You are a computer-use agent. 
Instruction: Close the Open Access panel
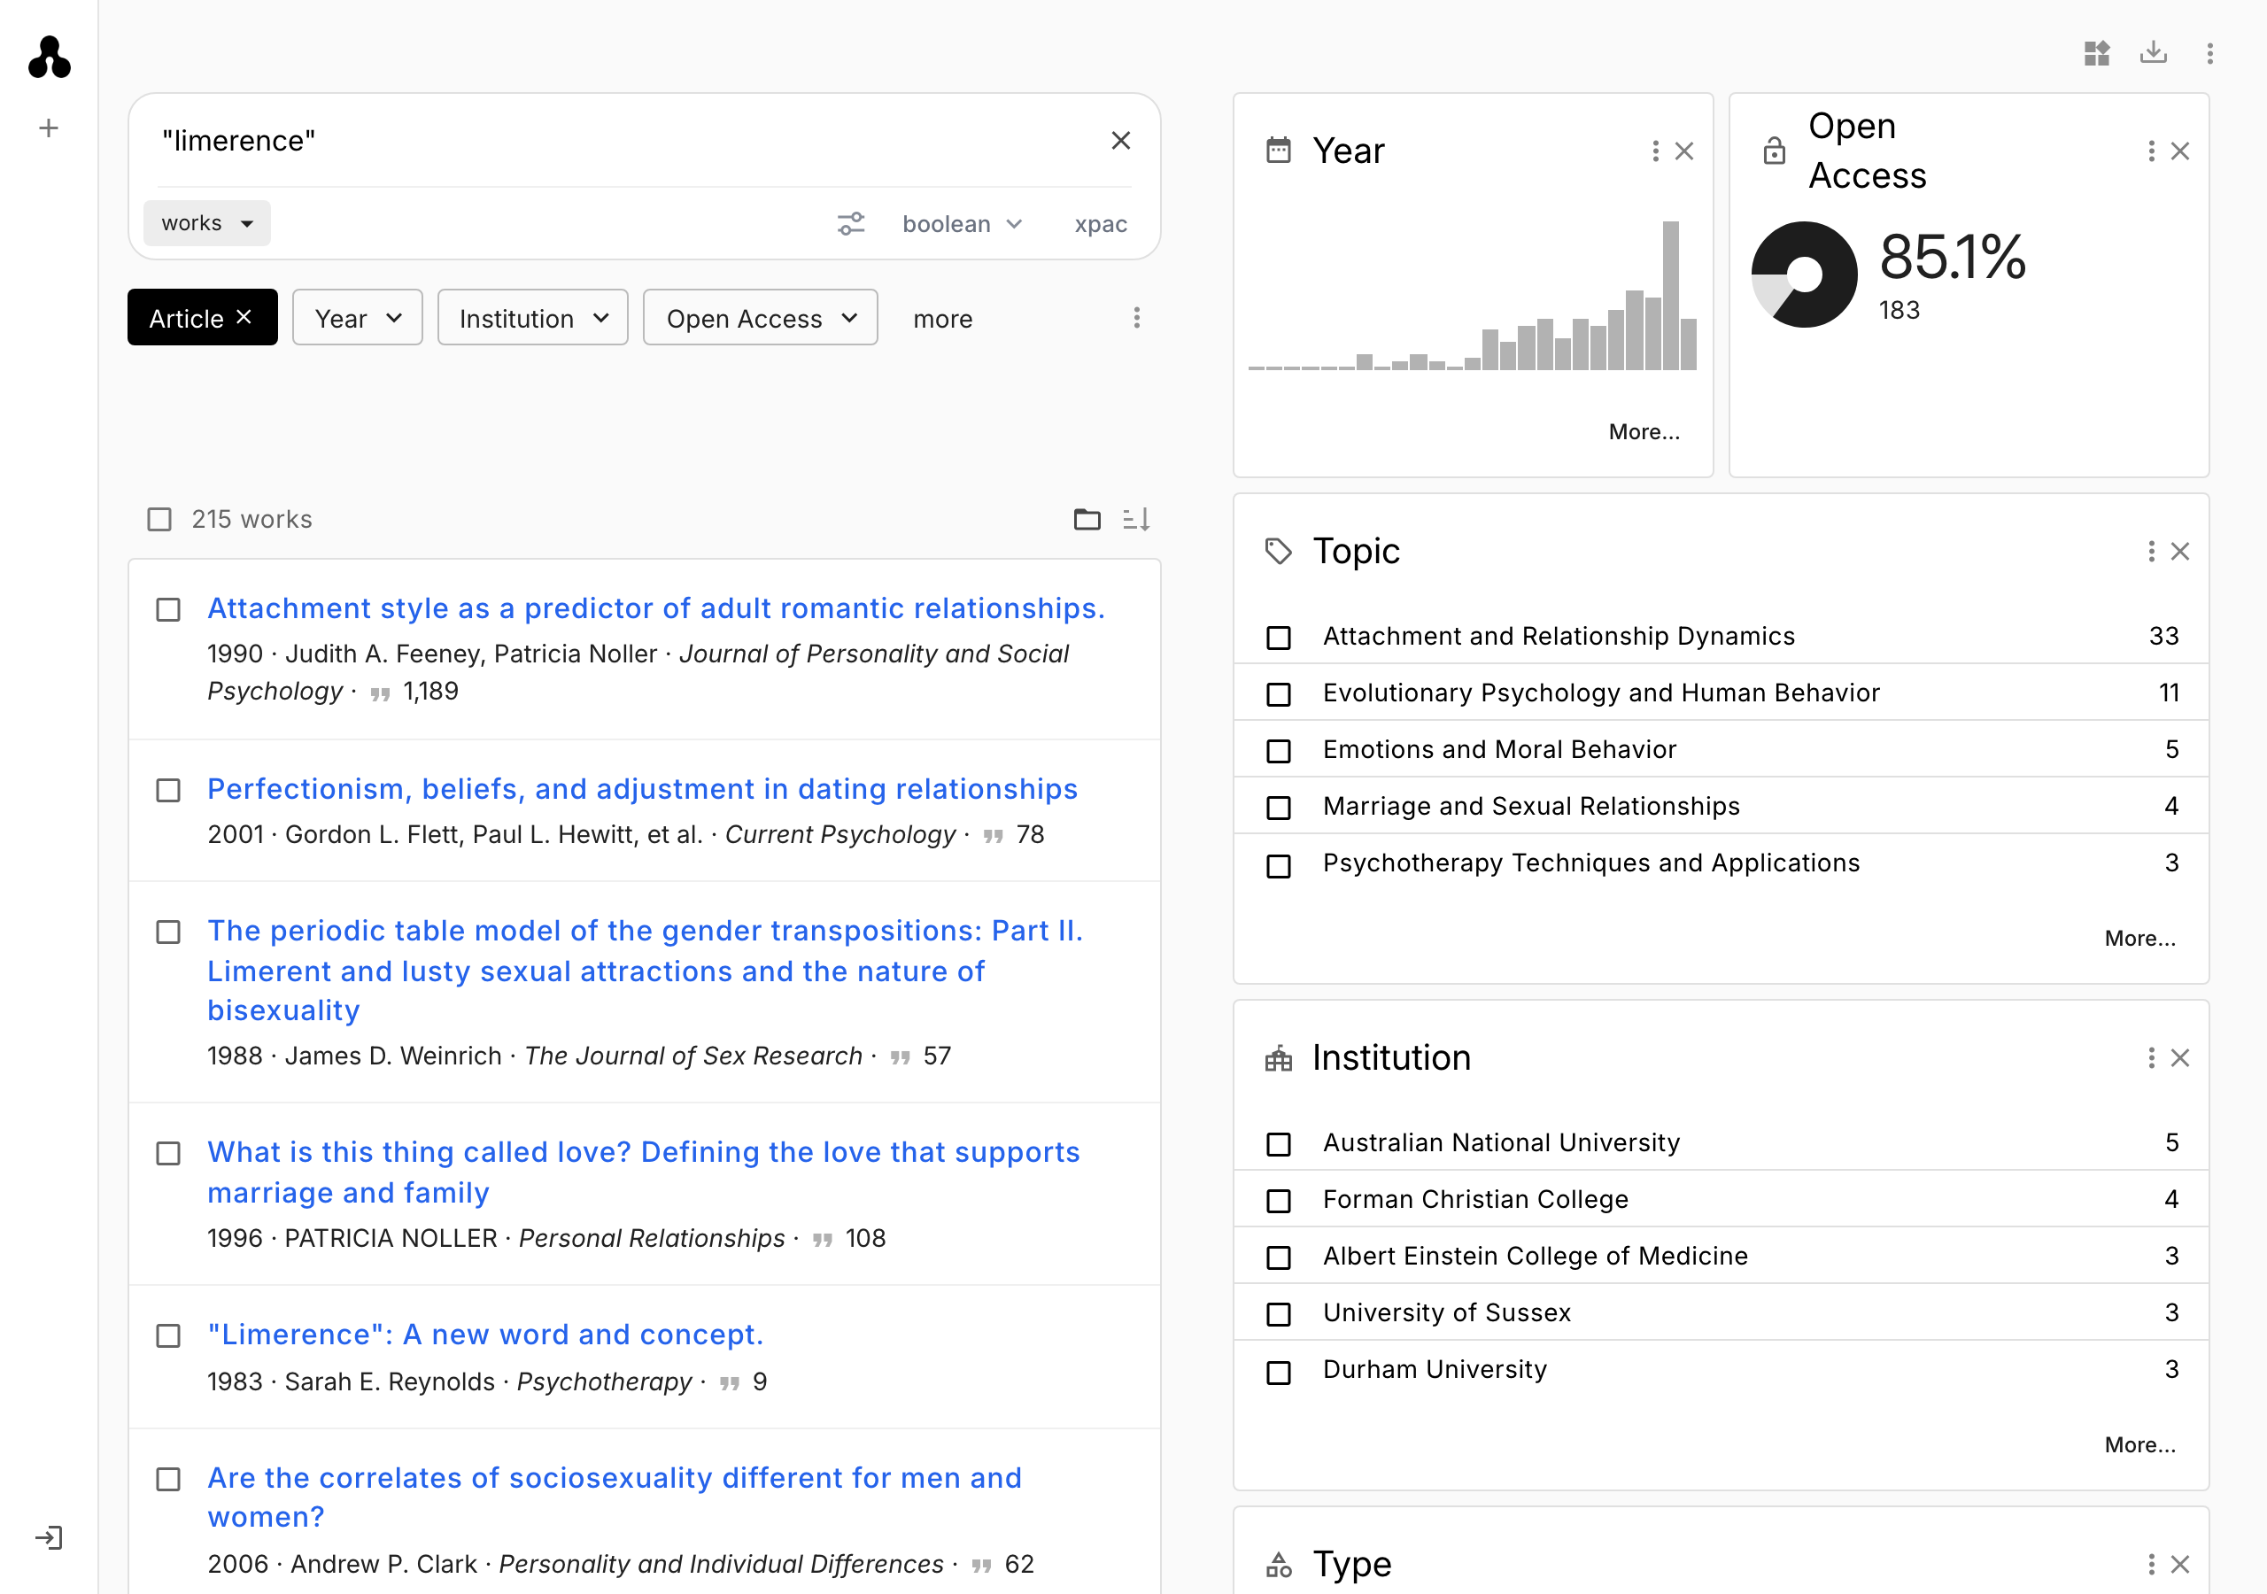pos(2180,151)
